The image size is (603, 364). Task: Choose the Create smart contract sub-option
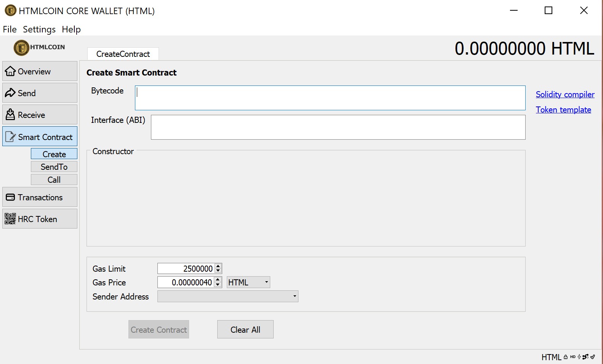pyautogui.click(x=54, y=154)
